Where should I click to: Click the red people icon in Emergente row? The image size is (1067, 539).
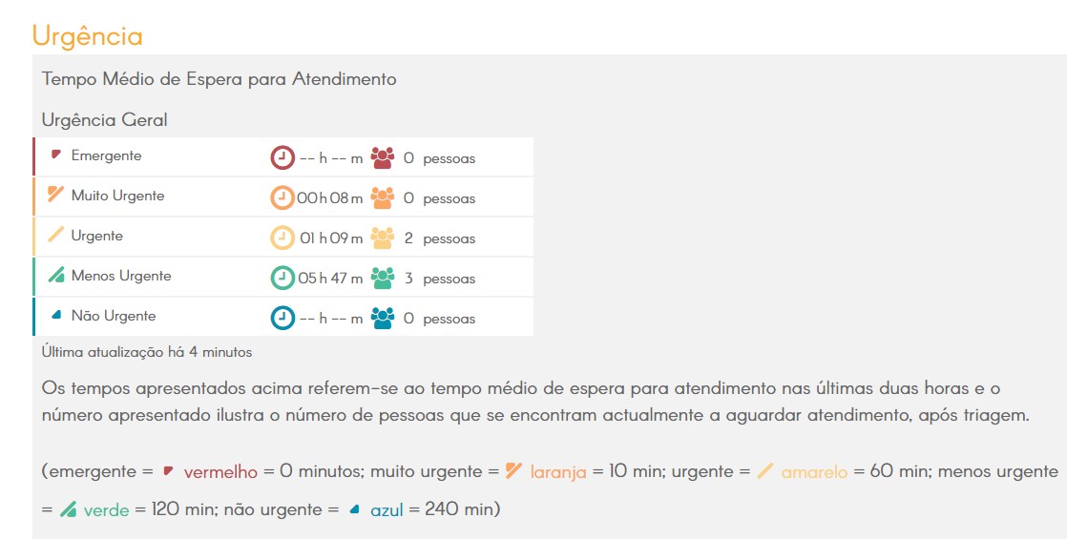[383, 158]
